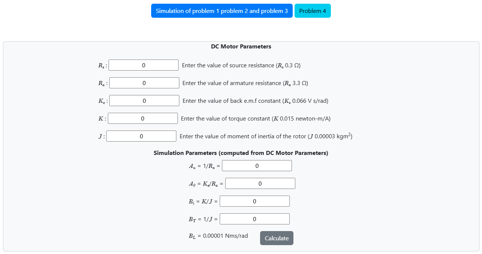Click the Simulation Parameters section heading
This screenshot has width=482, height=254.
[241, 153]
